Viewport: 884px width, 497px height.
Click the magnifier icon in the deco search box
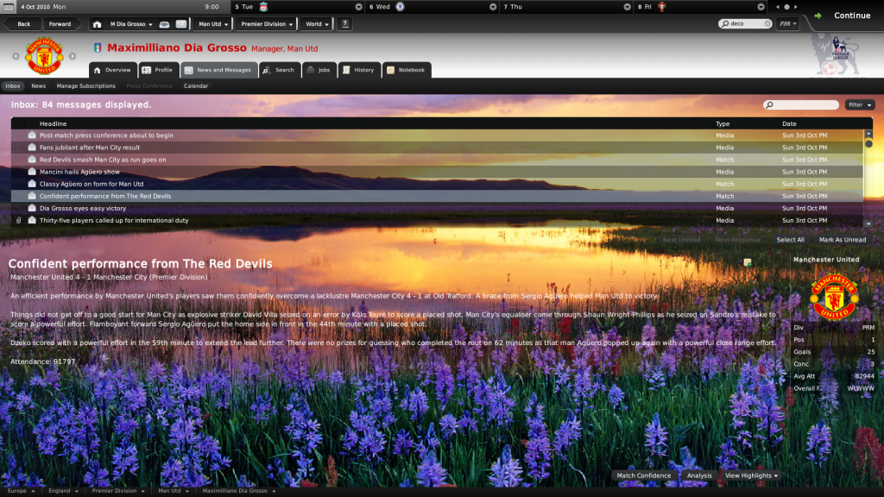tap(725, 23)
